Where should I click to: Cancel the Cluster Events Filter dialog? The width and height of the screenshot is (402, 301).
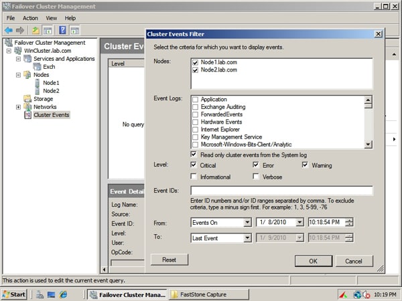(354, 261)
